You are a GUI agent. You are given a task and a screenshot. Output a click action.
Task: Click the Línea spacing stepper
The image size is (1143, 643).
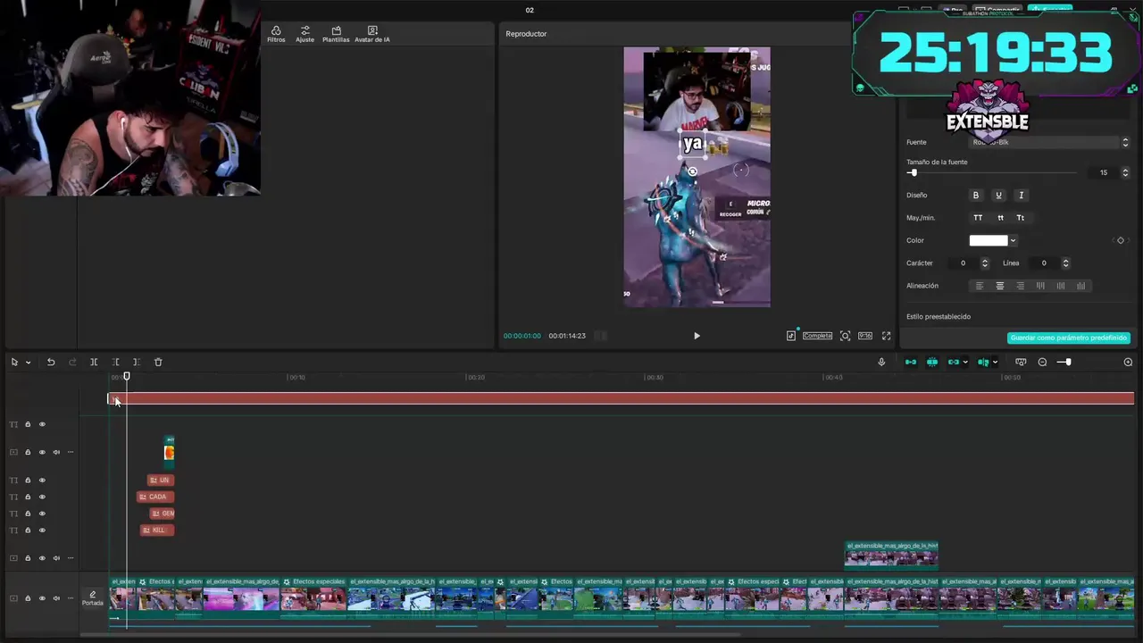(1065, 263)
